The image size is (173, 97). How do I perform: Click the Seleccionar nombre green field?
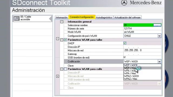point(138,25)
